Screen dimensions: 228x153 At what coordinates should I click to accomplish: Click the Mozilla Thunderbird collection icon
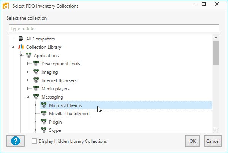(44, 113)
